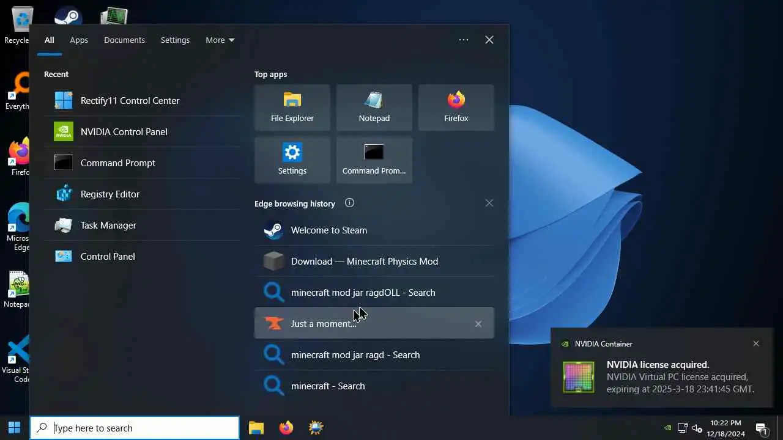This screenshot has height=440, width=783.
Task: Select the Microsoft Edge desktop shortcut
Action: click(17, 227)
